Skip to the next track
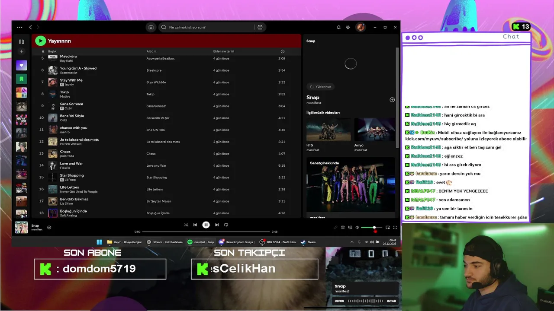The width and height of the screenshot is (554, 311). click(217, 225)
